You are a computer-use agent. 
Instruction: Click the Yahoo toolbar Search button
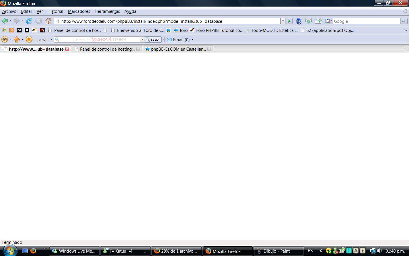(x=153, y=40)
